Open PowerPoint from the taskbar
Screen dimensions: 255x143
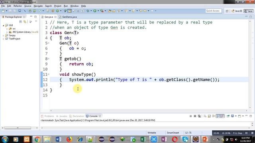pyautogui.click(x=206, y=139)
